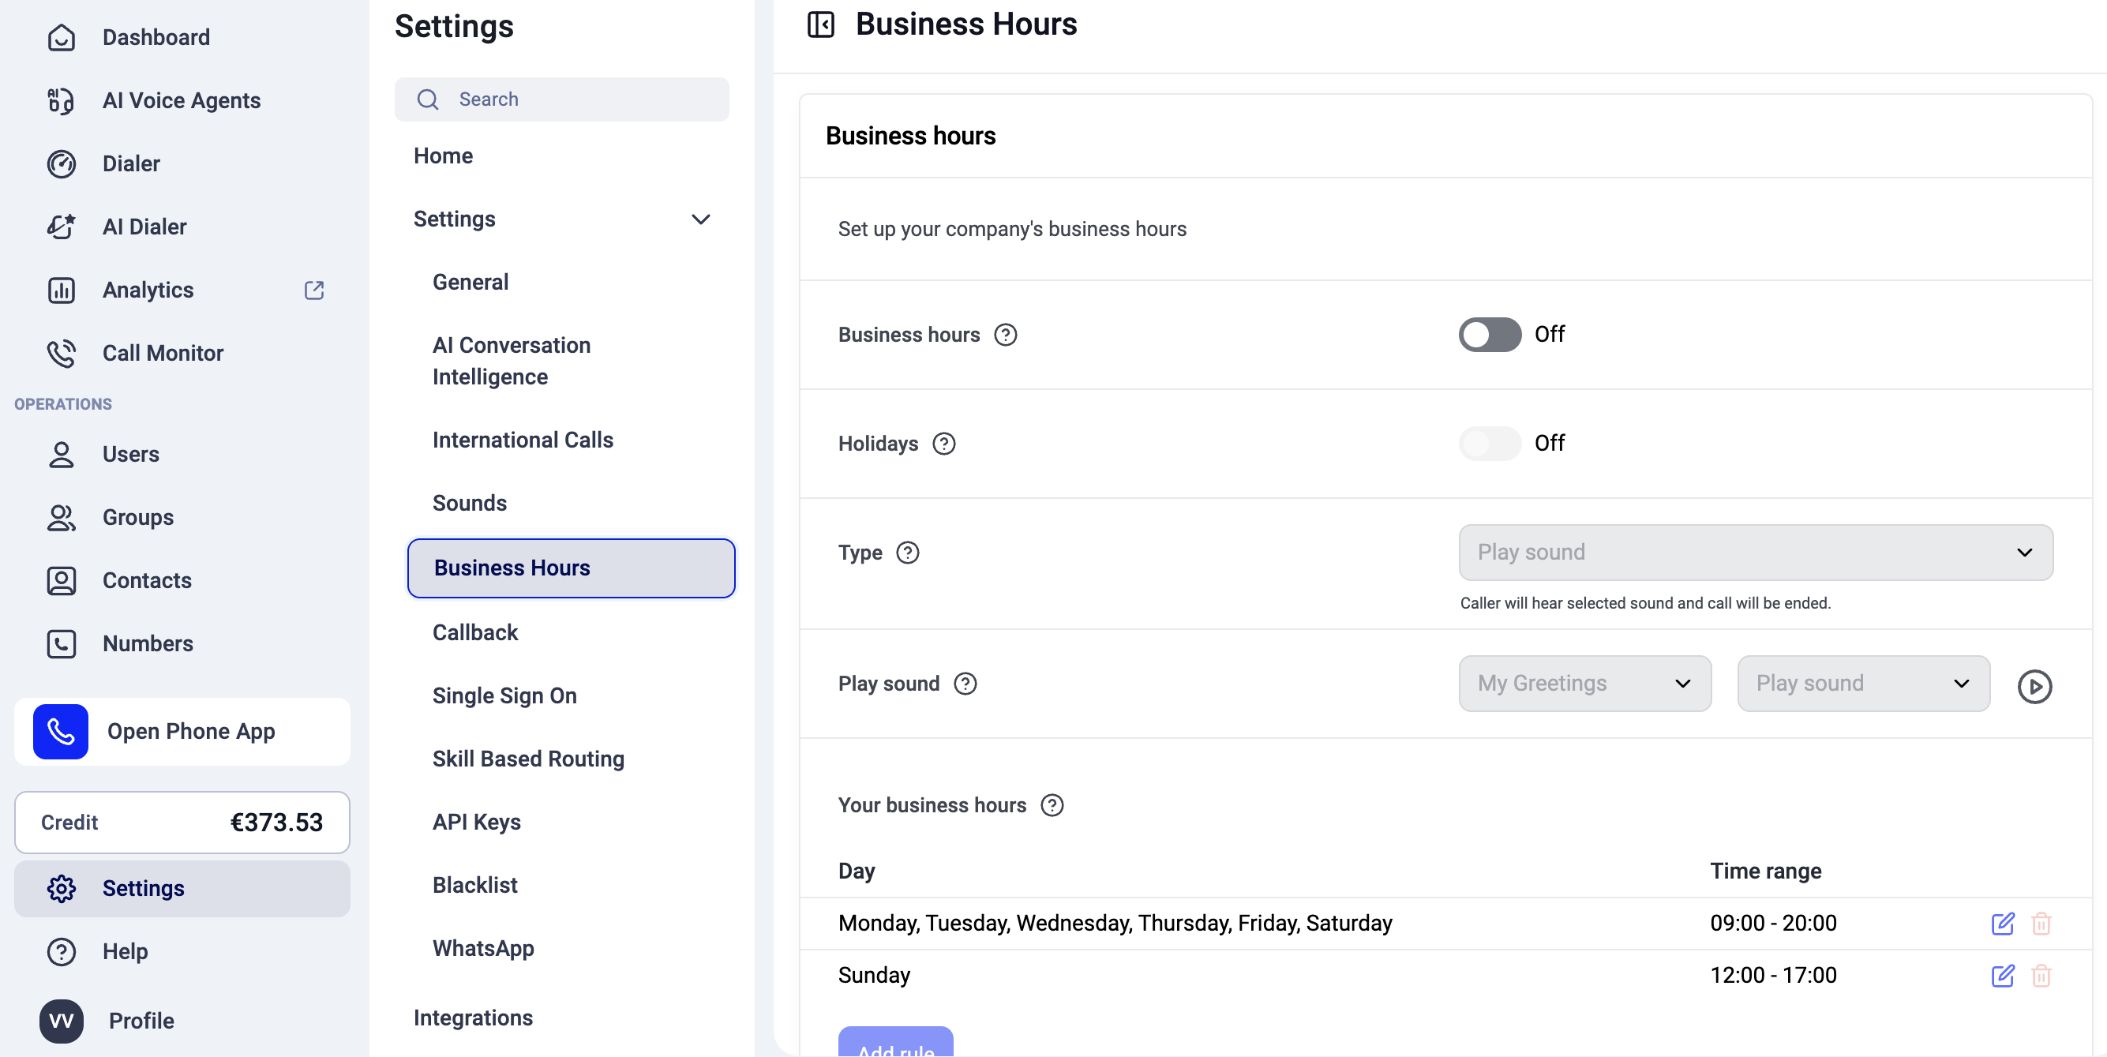Collapse the settings panel icon beside Business Hours title

coord(820,24)
